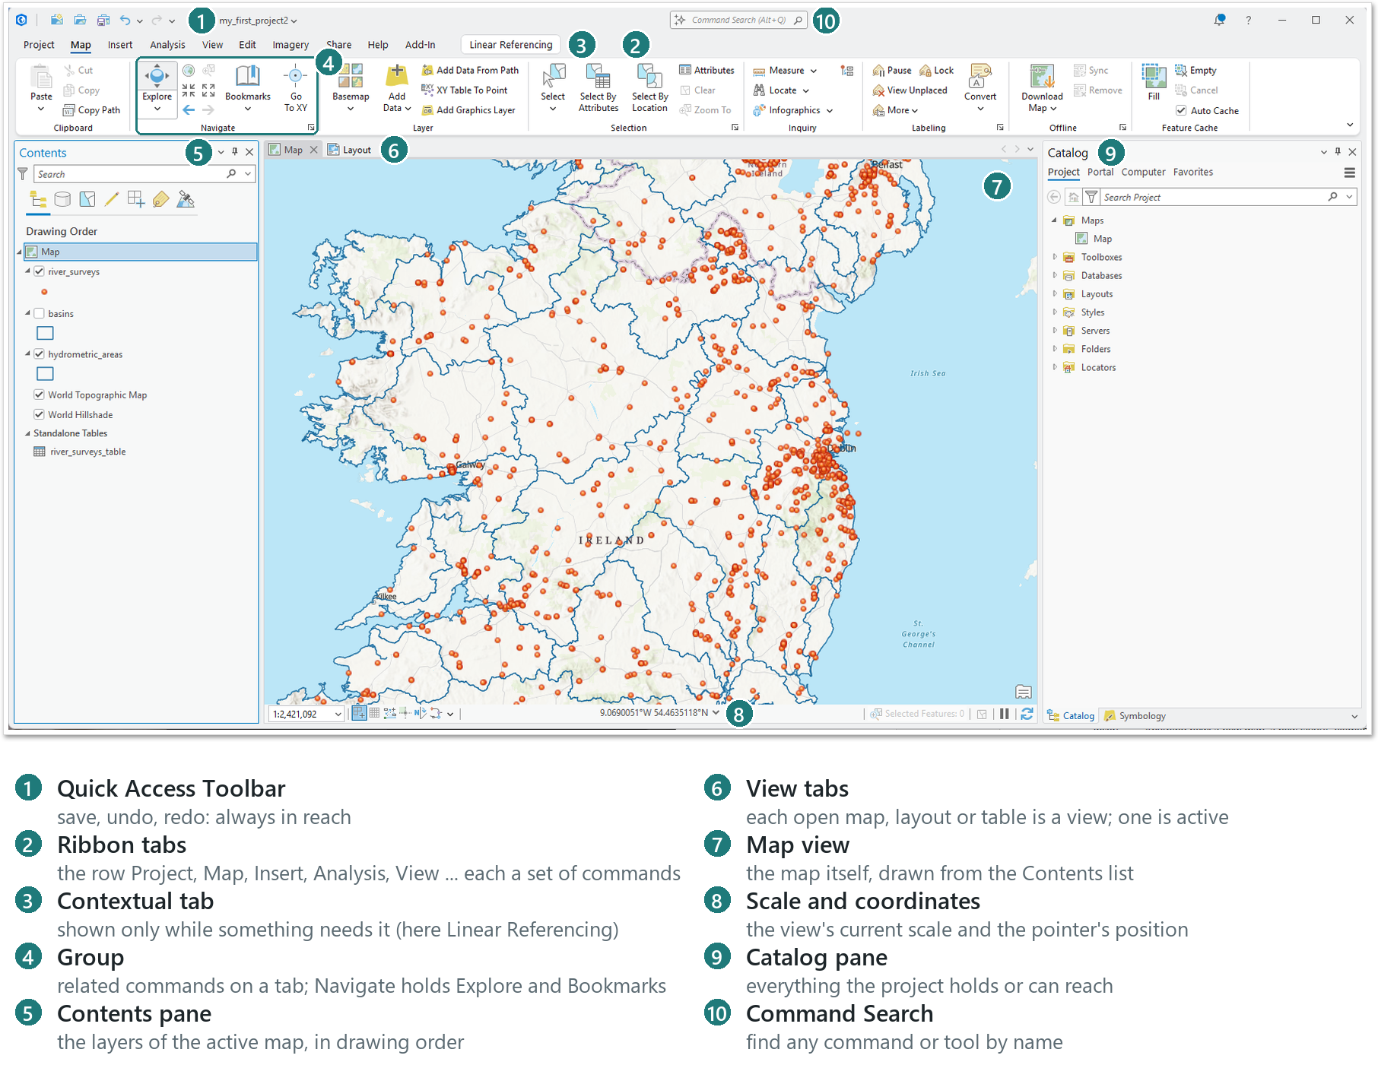The image size is (1378, 1065).
Task: Click the basins layer outline symbol swatch
Action: (46, 333)
